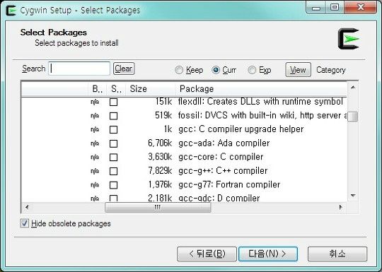382x272 pixels.
Task: Select 'gcc: C compiler upgrade helper' row
Action: [241, 129]
